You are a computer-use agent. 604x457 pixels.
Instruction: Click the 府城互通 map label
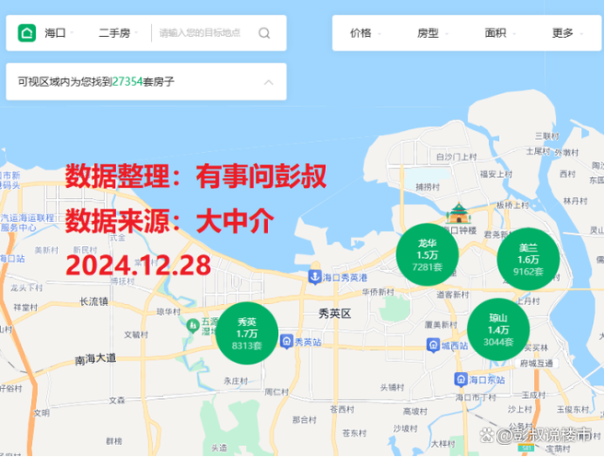coord(537,363)
